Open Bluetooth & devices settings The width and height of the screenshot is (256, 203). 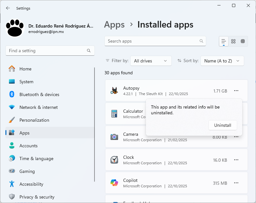tap(39, 94)
